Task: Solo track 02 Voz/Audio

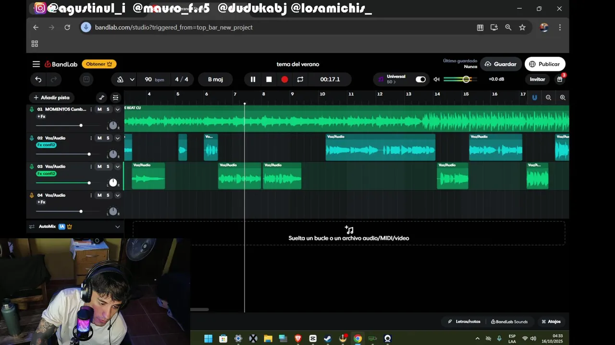Action: 108,138
